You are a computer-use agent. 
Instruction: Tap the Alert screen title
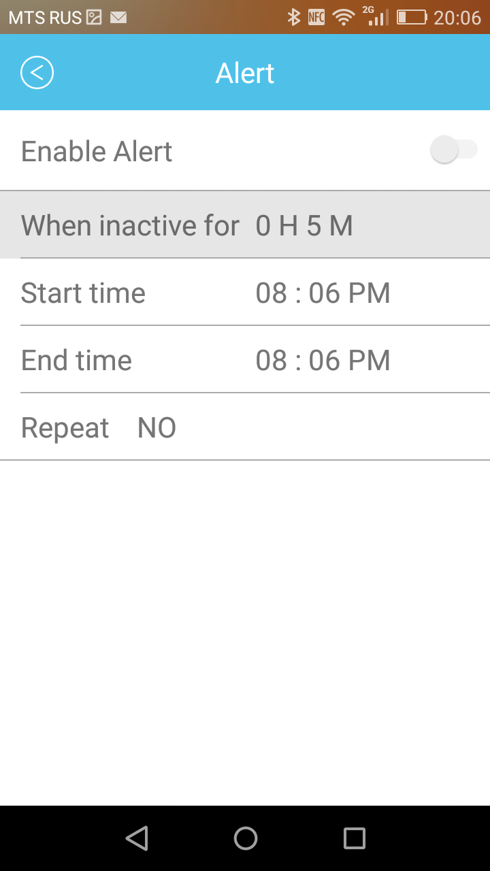click(245, 73)
